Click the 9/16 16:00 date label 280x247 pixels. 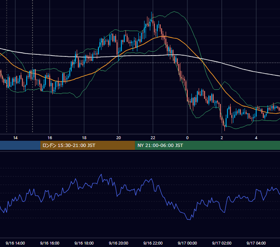[x=50, y=243]
